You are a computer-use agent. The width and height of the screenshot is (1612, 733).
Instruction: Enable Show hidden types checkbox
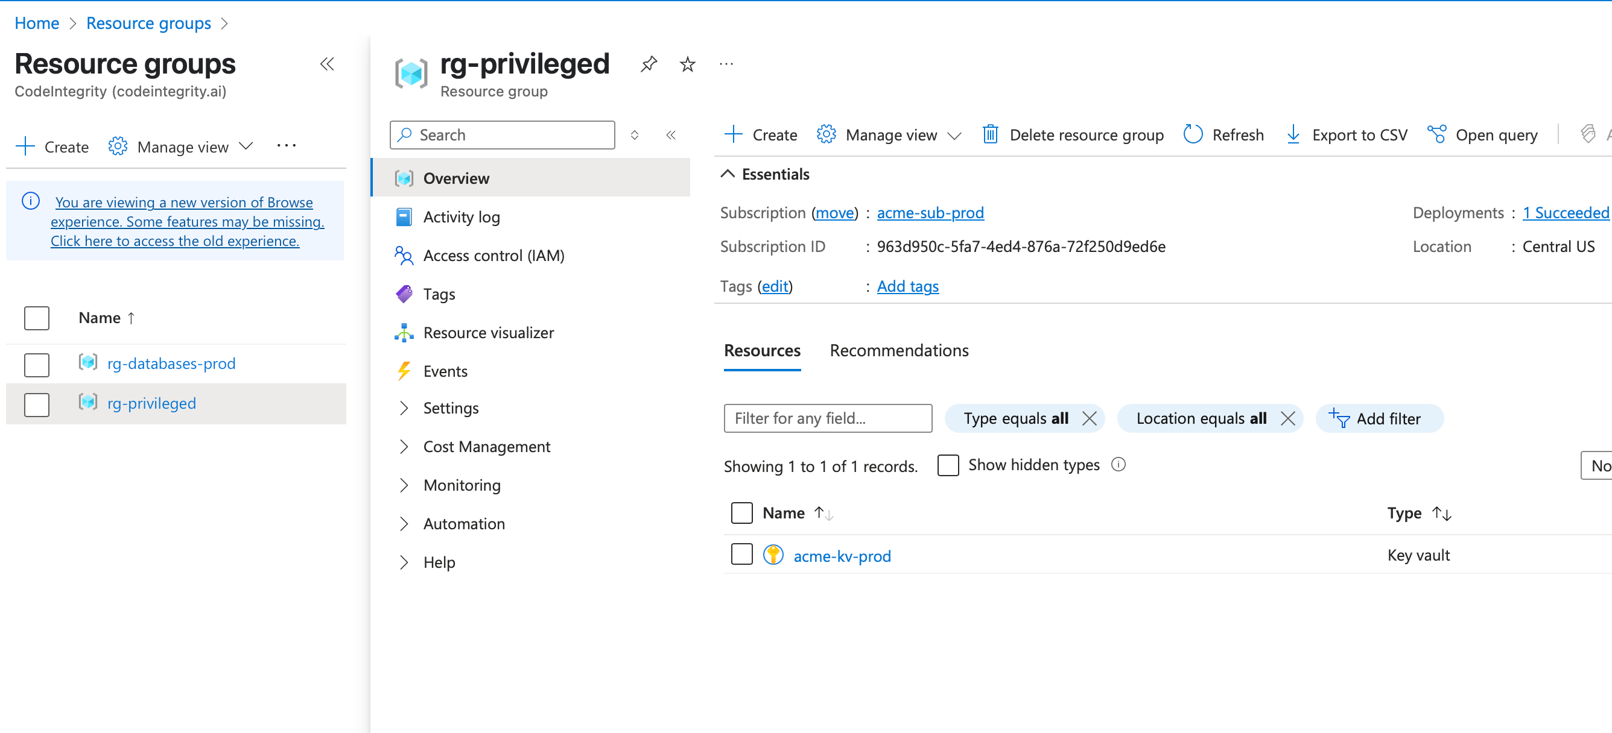click(x=948, y=465)
